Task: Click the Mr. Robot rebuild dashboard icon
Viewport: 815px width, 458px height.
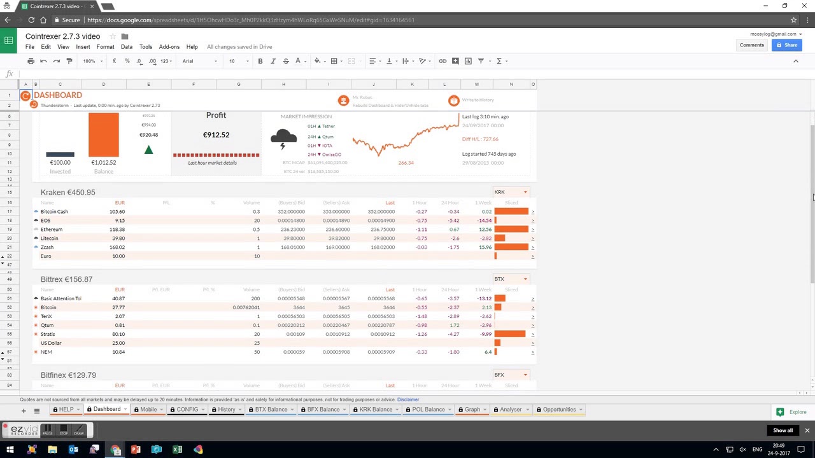Action: pyautogui.click(x=343, y=101)
